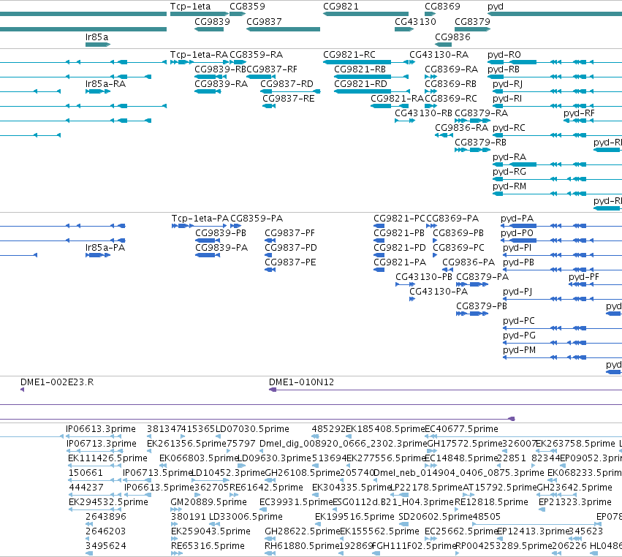The width and height of the screenshot is (622, 557).
Task: Select the DME1-002E23.R clone label
Action: [57, 382]
